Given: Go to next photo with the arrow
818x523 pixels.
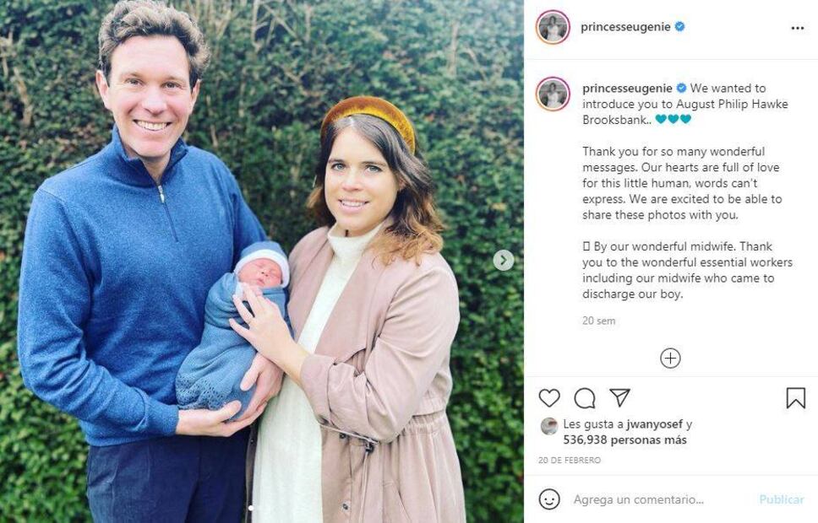Looking at the screenshot, I should pyautogui.click(x=504, y=260).
